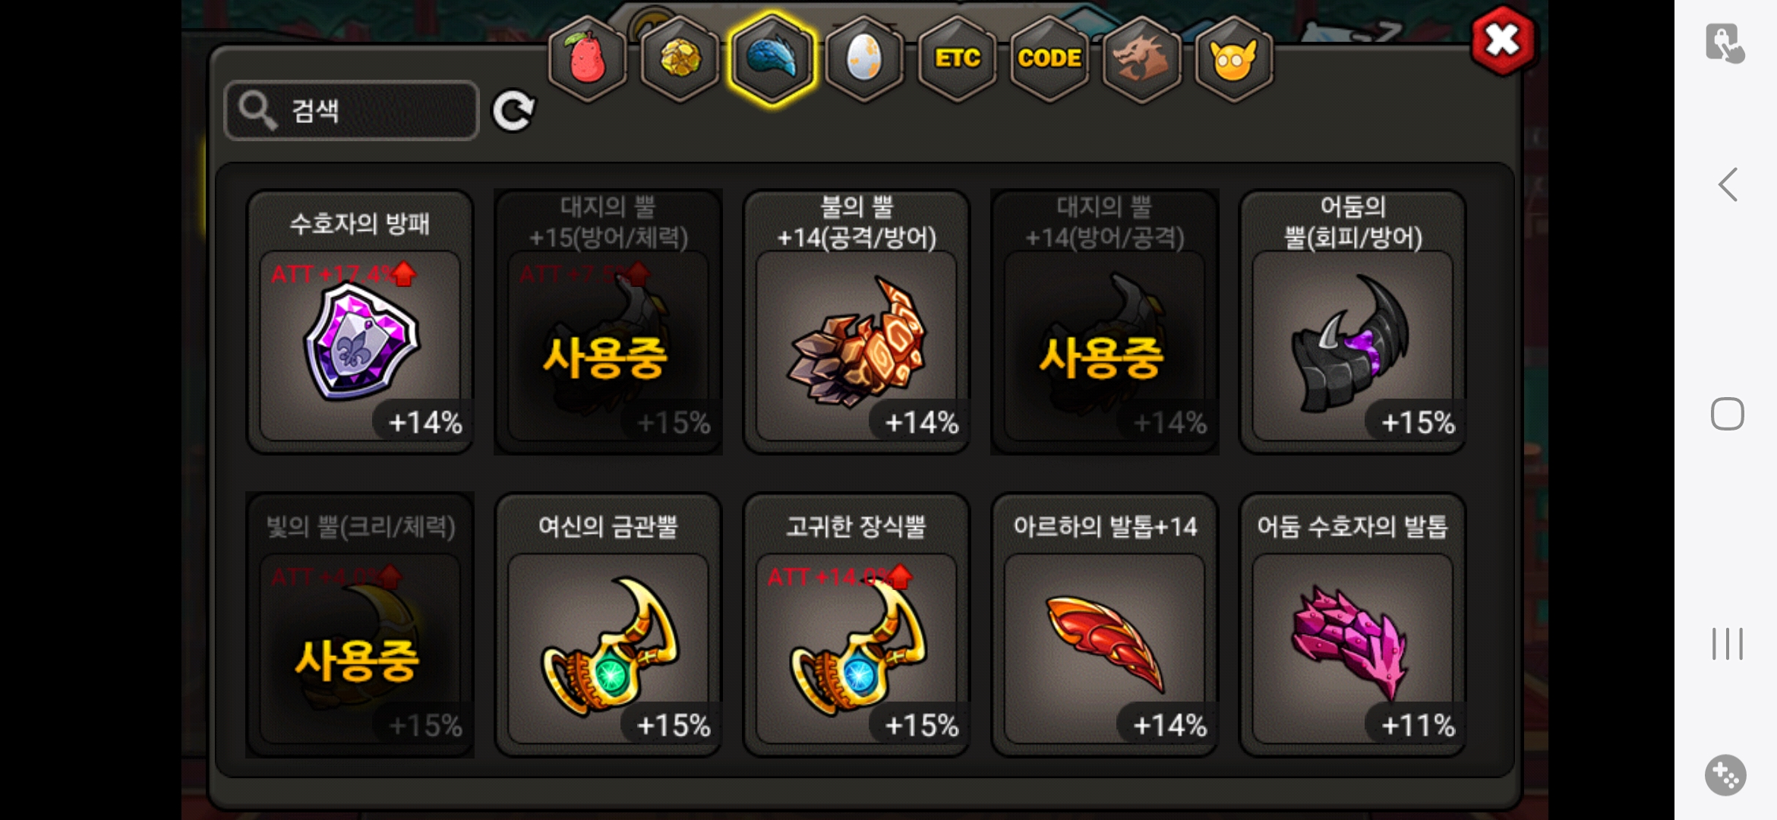The width and height of the screenshot is (1777, 820).
Task: Select the 어둠 수호자의 발톱 pink claw
Action: [1352, 625]
